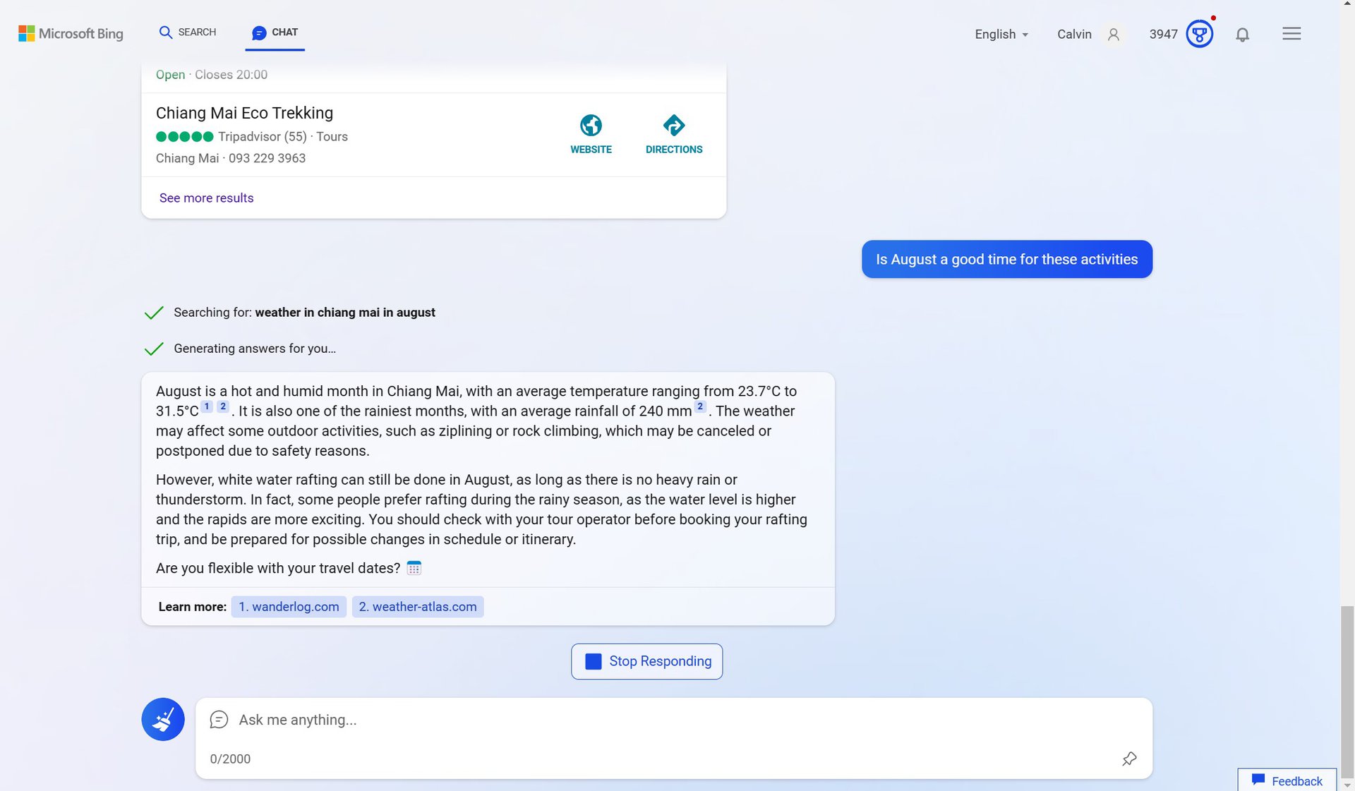
Task: Click the New Topic broom icon
Action: (163, 719)
